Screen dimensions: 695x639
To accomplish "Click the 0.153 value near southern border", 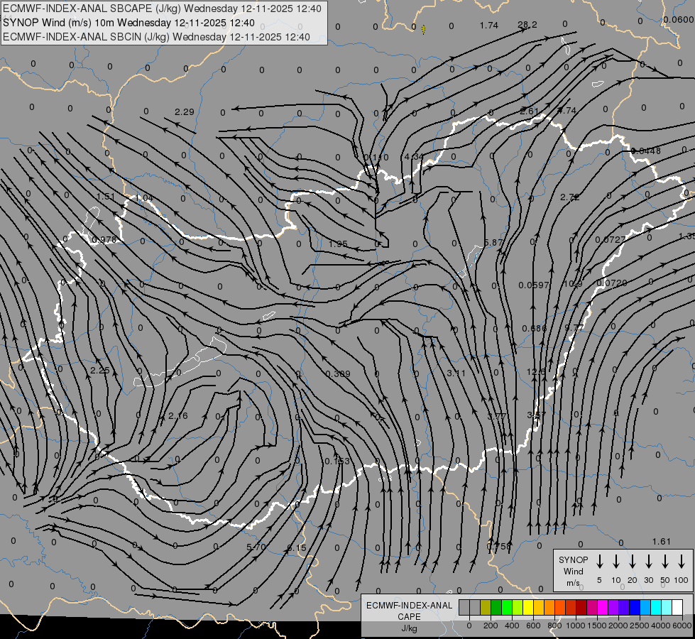I will click(x=337, y=461).
